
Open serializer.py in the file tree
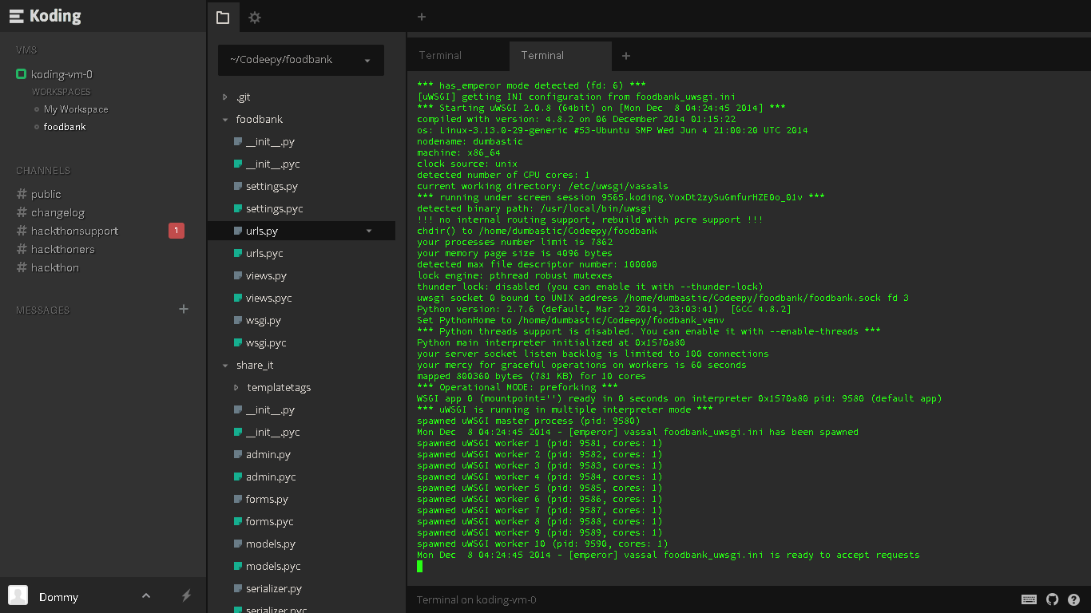tap(273, 588)
